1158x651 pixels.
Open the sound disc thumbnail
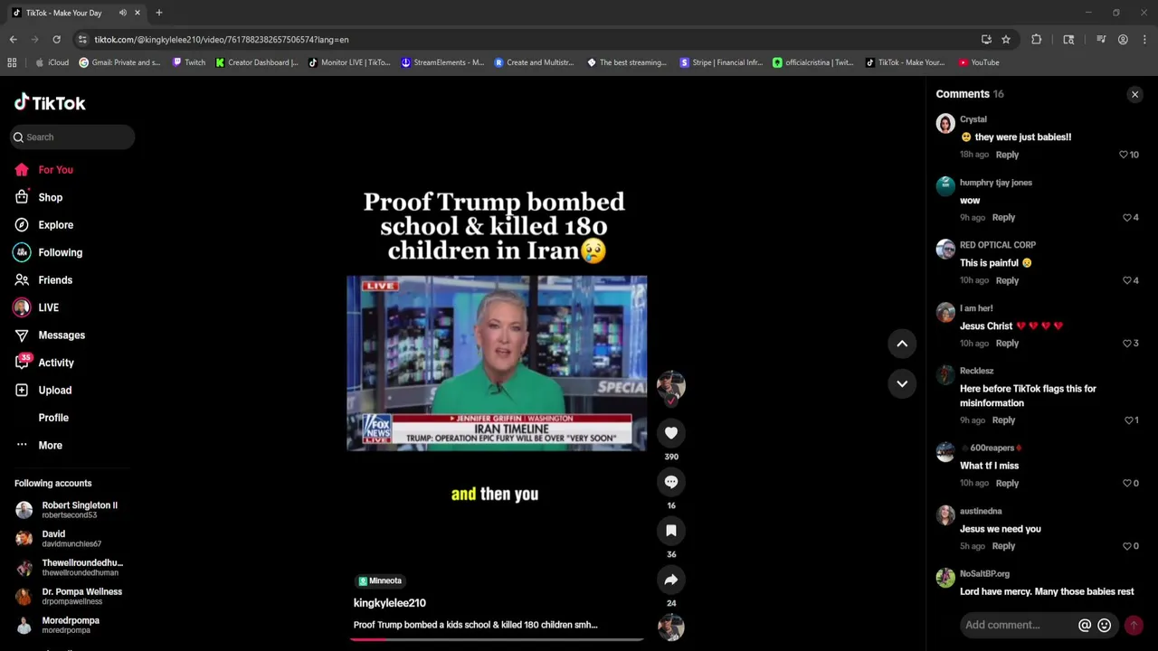(x=671, y=627)
